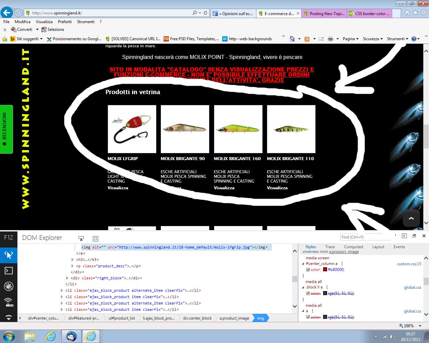This screenshot has width=429, height=343.
Task: Click the volume icon in system tray
Action: [392, 337]
